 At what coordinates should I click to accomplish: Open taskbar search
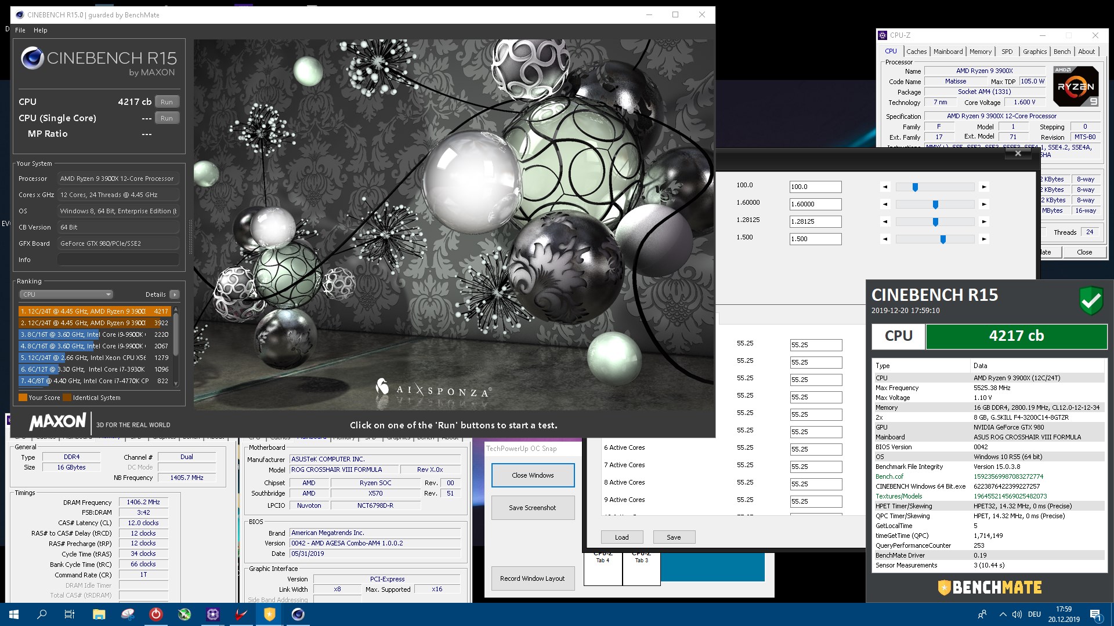pyautogui.click(x=42, y=614)
